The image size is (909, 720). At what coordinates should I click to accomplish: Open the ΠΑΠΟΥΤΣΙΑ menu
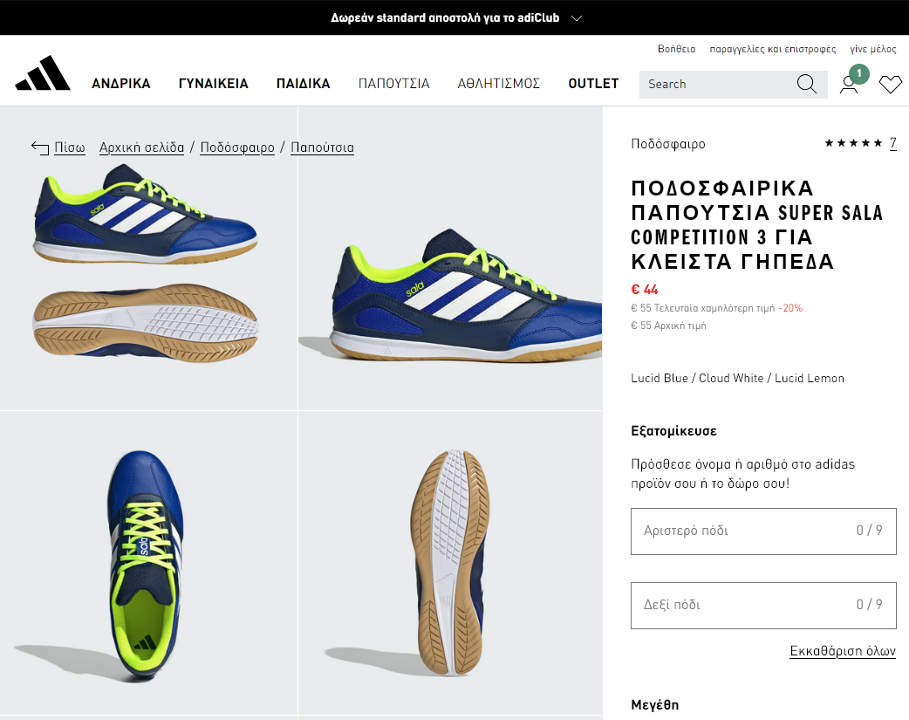(394, 84)
